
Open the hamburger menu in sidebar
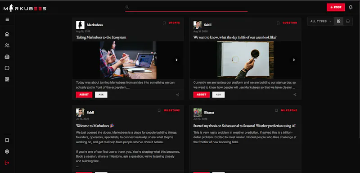[7, 19]
